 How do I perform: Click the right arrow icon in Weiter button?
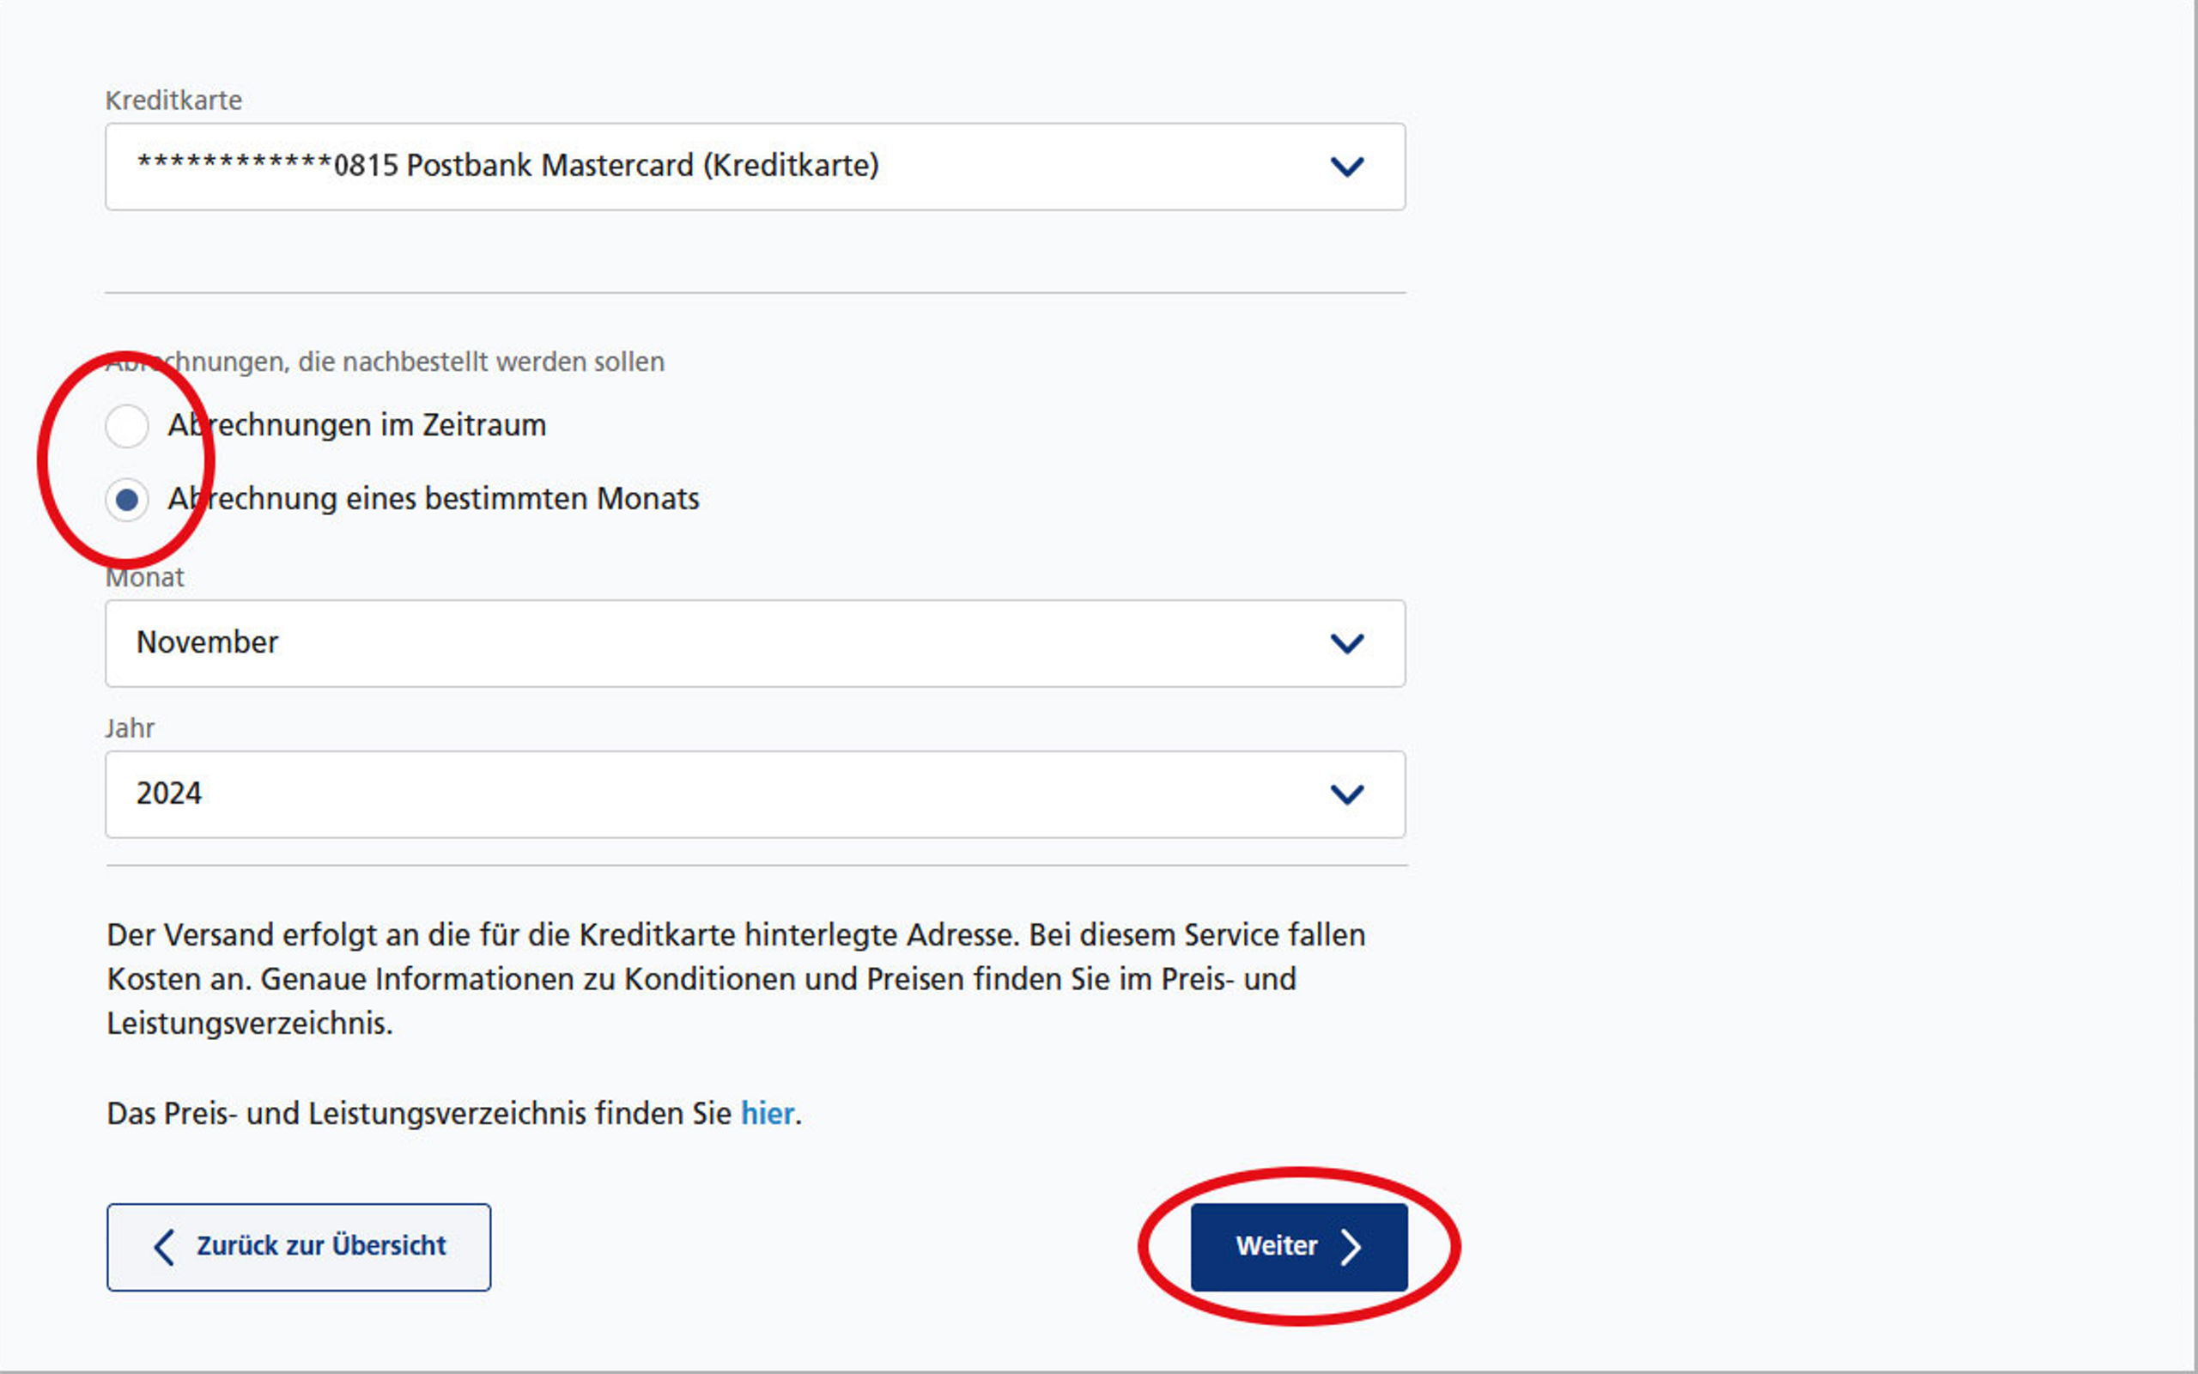click(1351, 1247)
